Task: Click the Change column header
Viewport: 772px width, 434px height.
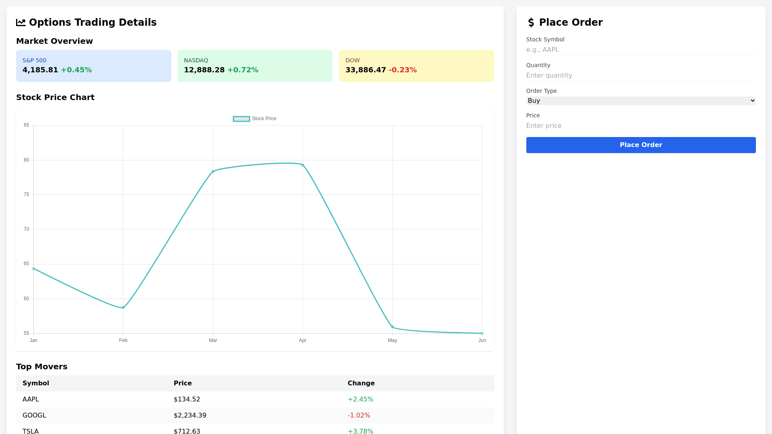Action: pyautogui.click(x=361, y=383)
